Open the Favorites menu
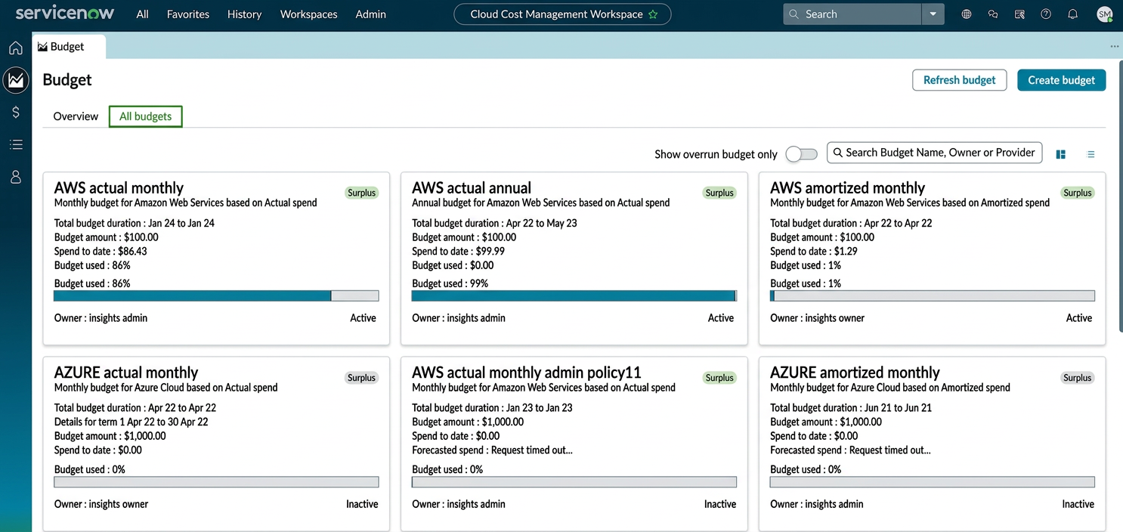The image size is (1123, 532). (188, 14)
